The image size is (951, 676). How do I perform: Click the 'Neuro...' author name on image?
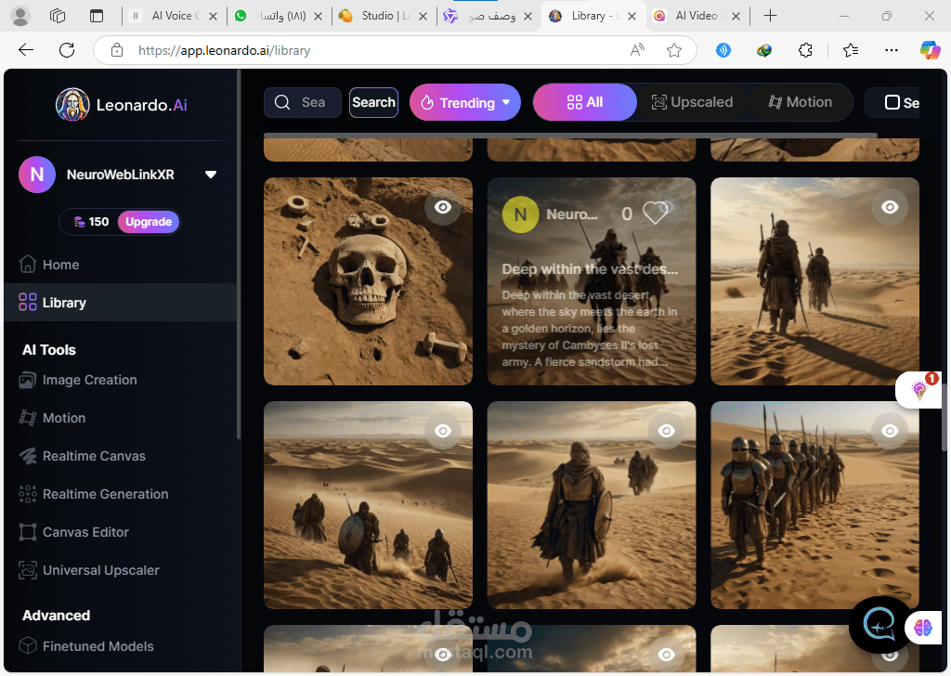(x=572, y=214)
